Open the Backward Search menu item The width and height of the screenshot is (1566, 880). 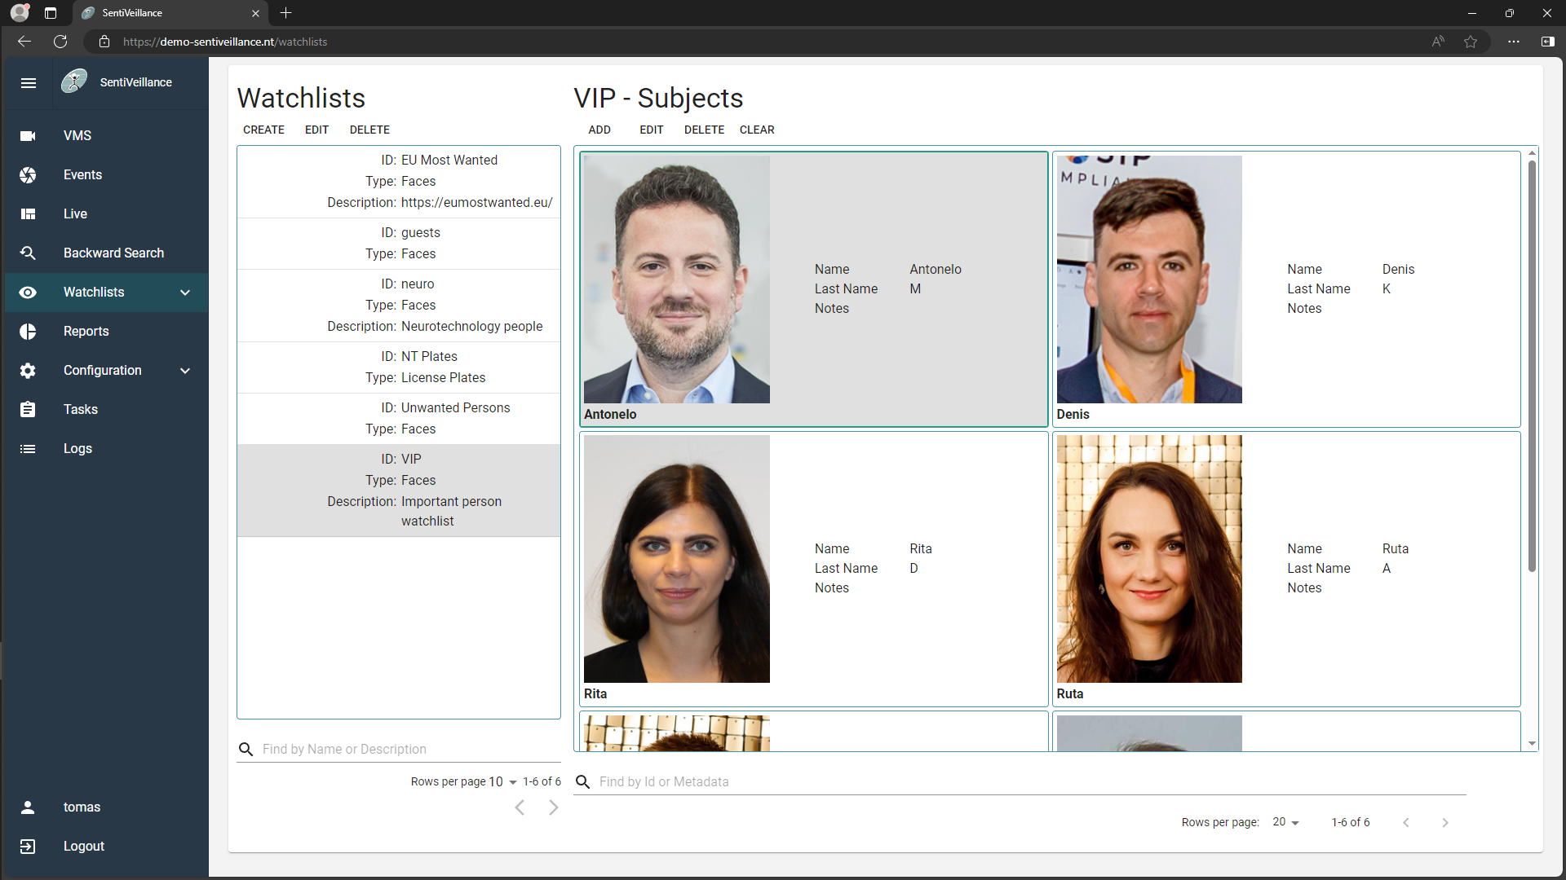(x=107, y=253)
